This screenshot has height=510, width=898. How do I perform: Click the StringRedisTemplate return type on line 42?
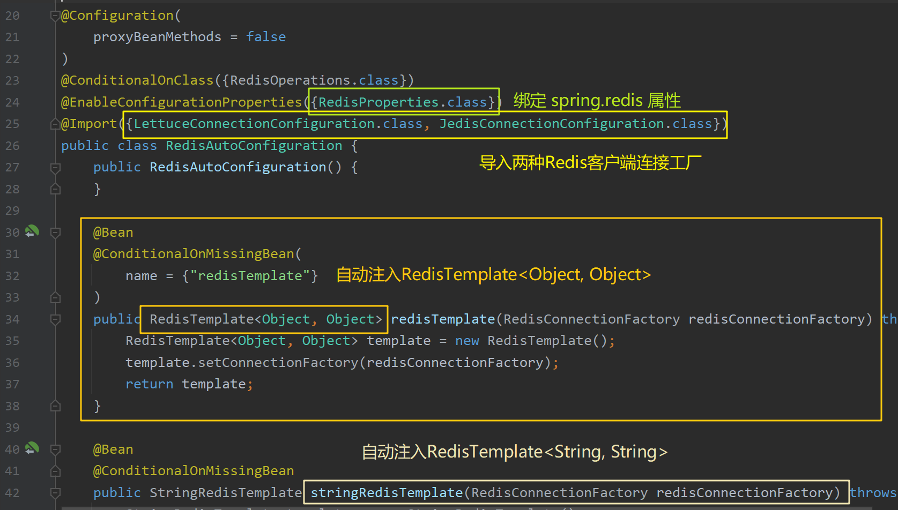coord(226,493)
